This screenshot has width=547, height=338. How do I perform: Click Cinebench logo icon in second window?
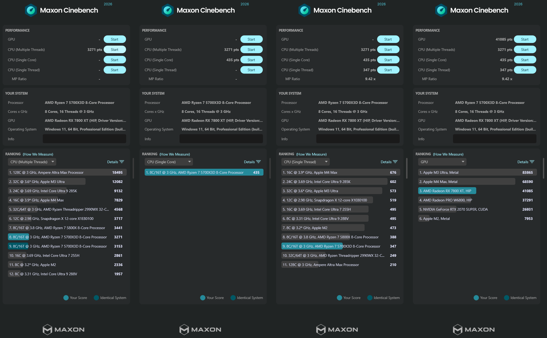pyautogui.click(x=168, y=10)
